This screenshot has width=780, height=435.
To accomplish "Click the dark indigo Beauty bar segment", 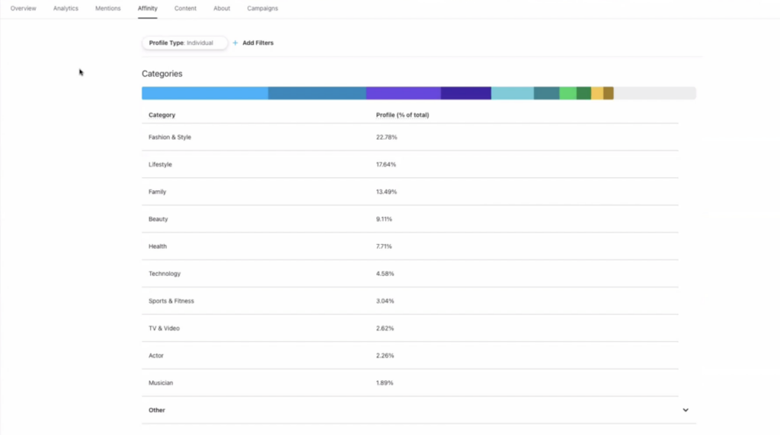I will pos(466,93).
